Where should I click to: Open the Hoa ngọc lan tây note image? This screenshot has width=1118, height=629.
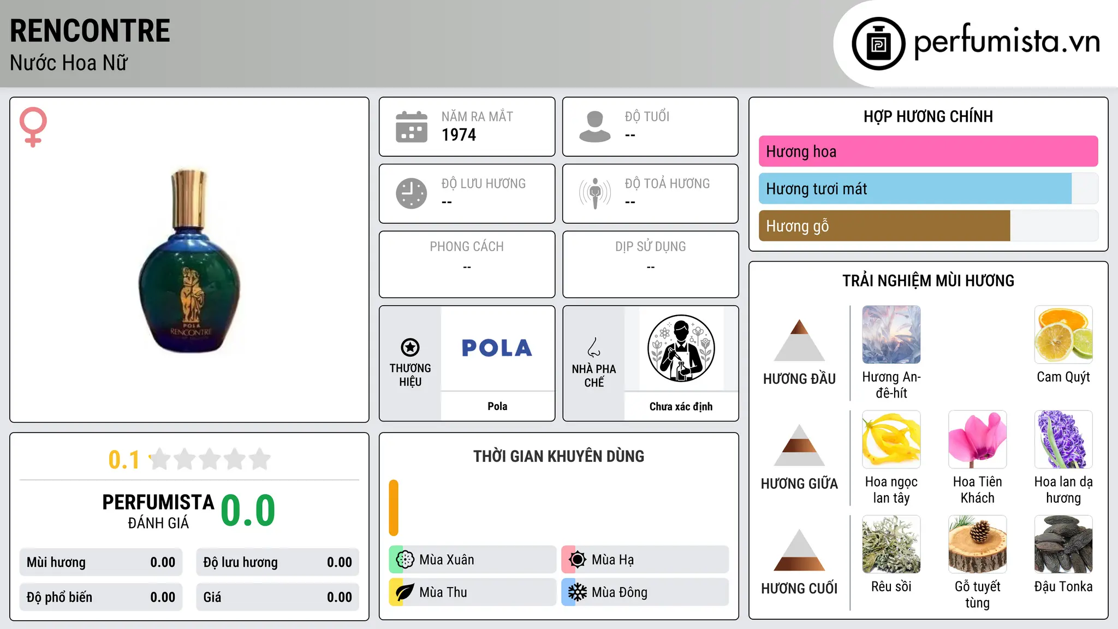coord(891,440)
